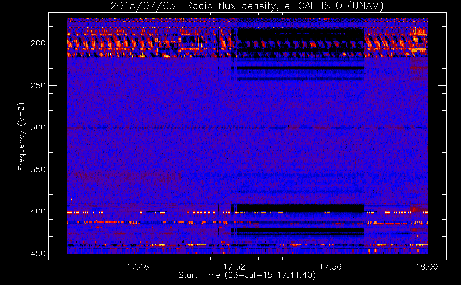Click the 300 frequency tick label
461x285 pixels.
[x=38, y=127]
